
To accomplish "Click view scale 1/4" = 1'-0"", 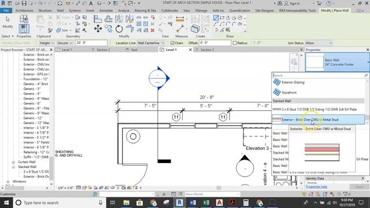I will 66,188.
